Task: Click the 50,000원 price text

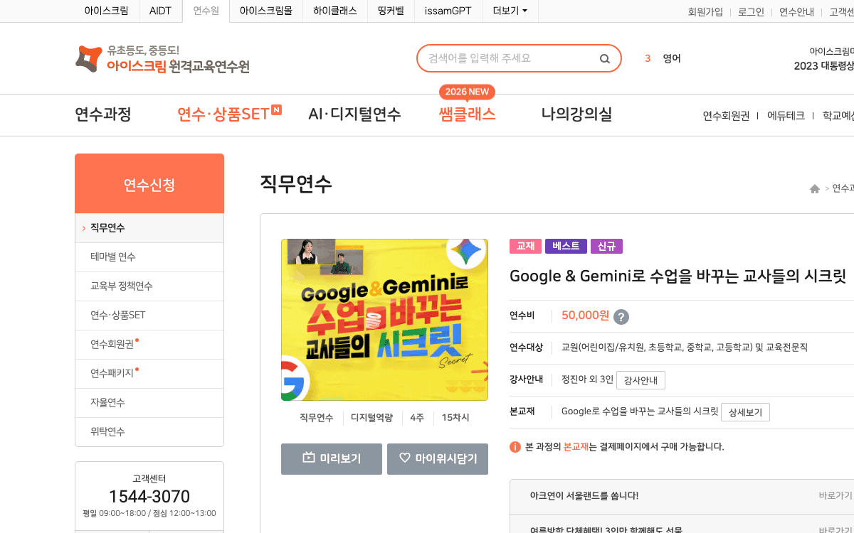Action: [585, 316]
